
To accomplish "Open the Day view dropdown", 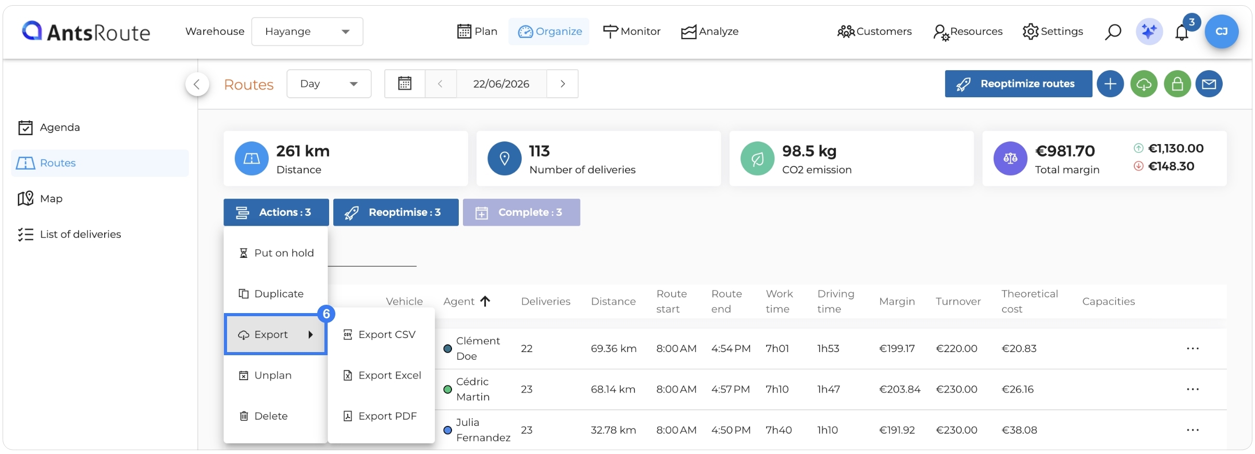I will (x=329, y=84).
